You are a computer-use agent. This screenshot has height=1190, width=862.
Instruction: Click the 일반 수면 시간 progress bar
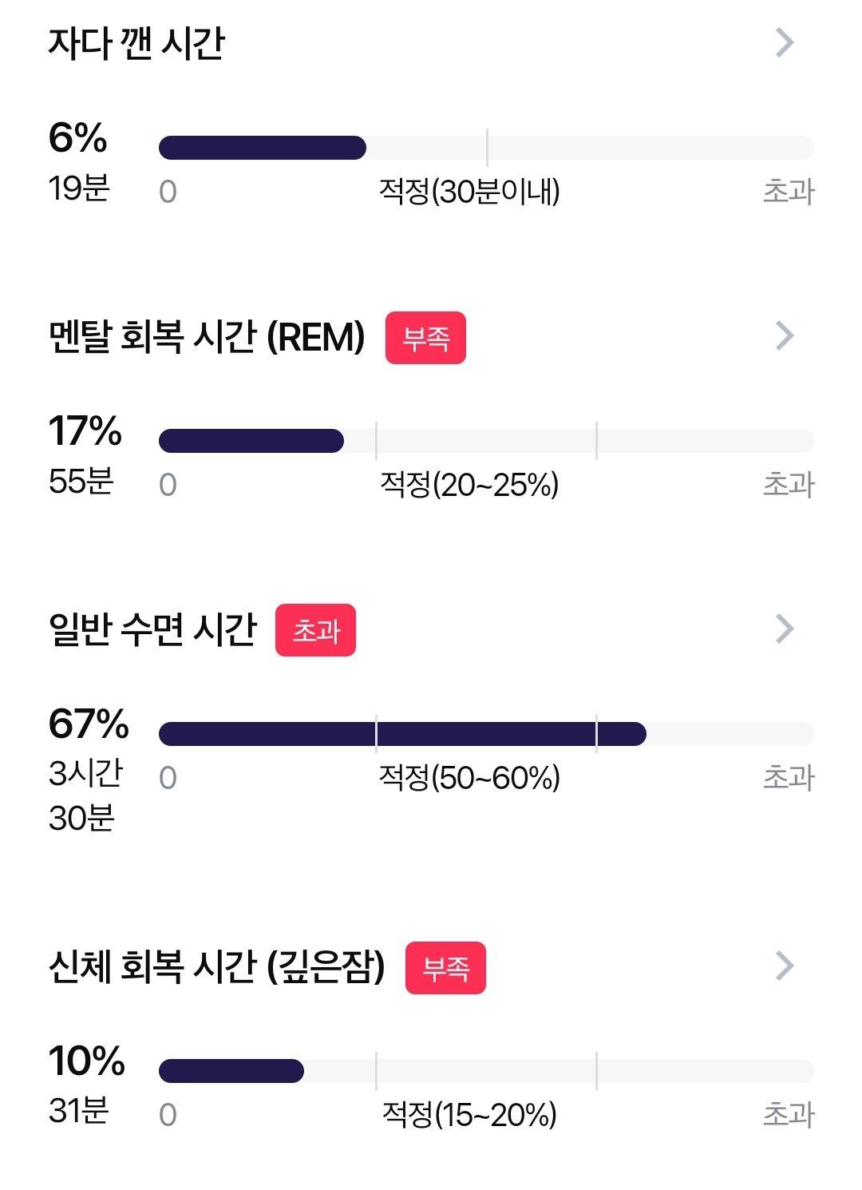click(486, 734)
